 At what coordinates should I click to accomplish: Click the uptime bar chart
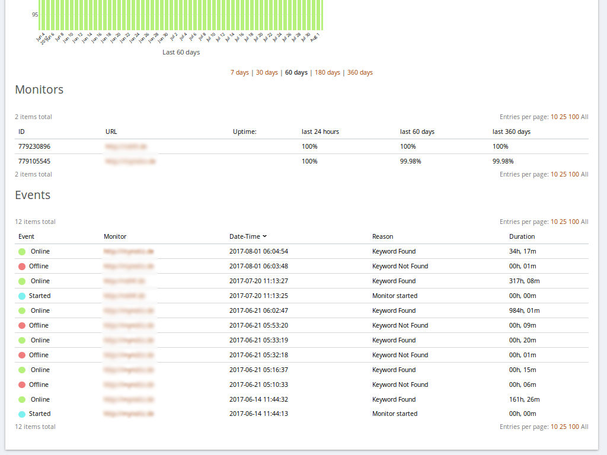(x=180, y=15)
